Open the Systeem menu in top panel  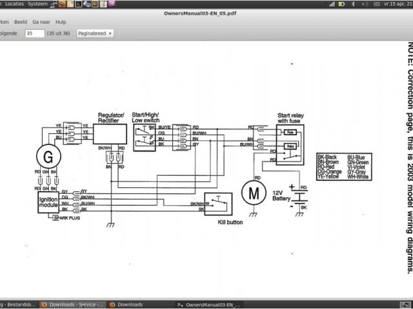(x=39, y=4)
